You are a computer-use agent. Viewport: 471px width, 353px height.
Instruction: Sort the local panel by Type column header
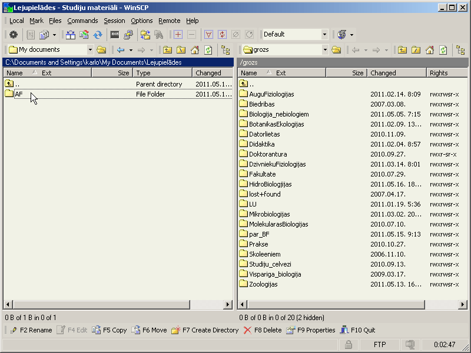[x=163, y=73]
